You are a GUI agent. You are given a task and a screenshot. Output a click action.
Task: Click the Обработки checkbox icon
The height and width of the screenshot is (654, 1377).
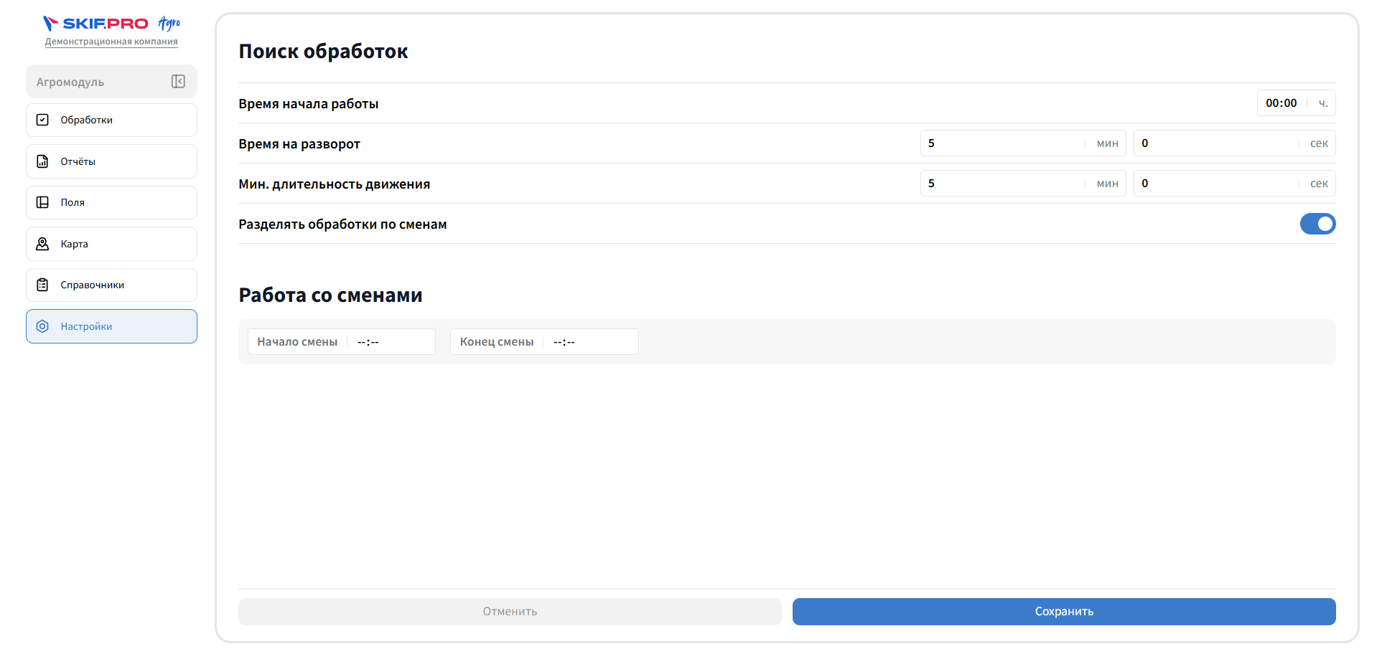(x=42, y=120)
